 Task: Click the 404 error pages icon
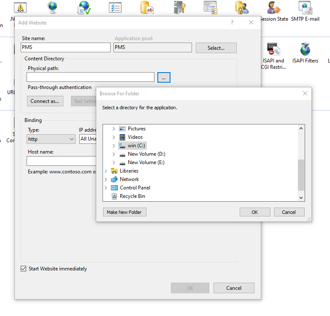[19, 7]
